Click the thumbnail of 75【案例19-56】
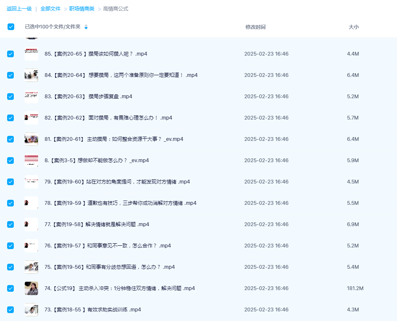Image resolution: width=397 pixels, height=321 pixels. [x=31, y=267]
